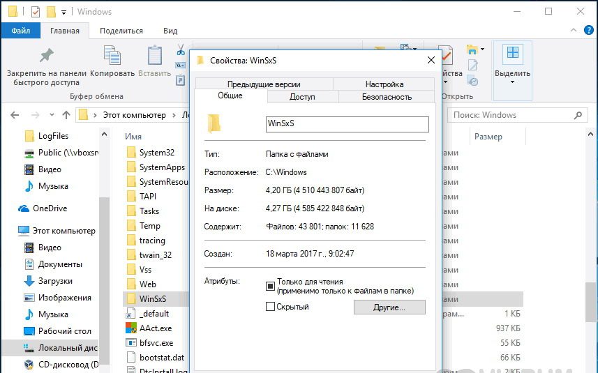Click the Другие... button
This screenshot has height=373, width=598.
click(x=389, y=307)
